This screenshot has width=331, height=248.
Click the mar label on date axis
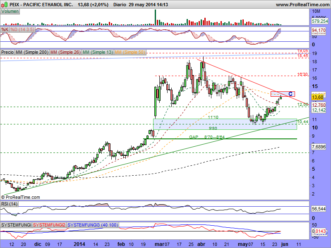(x=159, y=244)
